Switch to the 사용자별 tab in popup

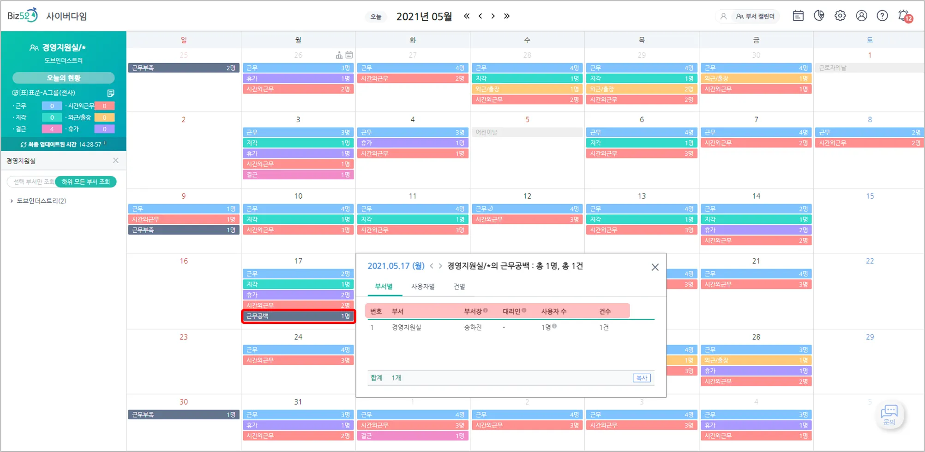423,287
